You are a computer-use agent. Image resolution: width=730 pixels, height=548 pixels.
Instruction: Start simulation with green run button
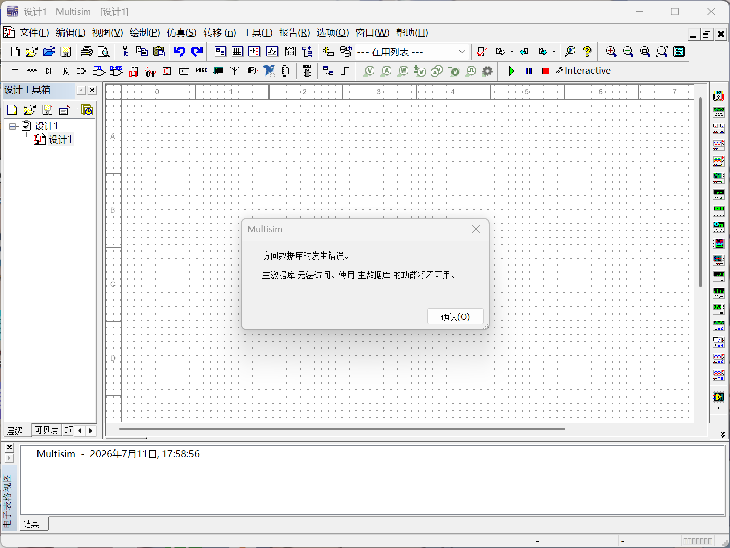tap(511, 71)
